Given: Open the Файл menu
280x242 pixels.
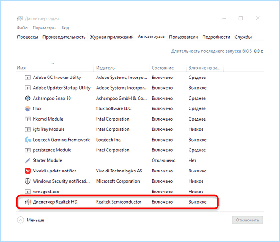Looking at the screenshot, I should (22, 28).
